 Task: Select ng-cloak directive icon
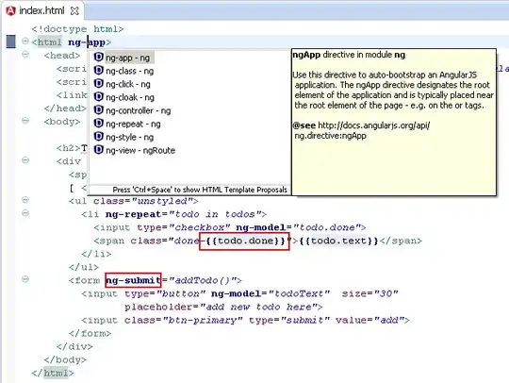(x=98, y=97)
